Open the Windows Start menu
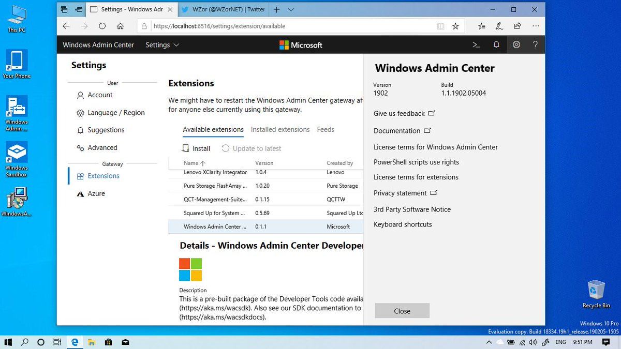Viewport: 621px width, 349px height. (8, 342)
